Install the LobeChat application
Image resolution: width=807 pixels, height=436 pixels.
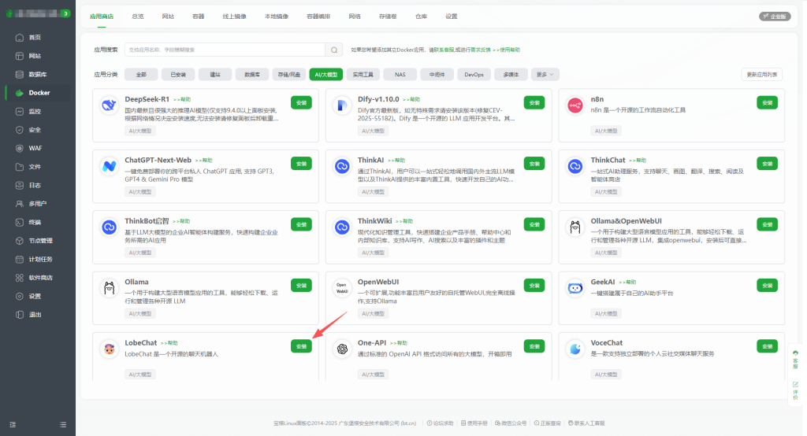click(301, 346)
